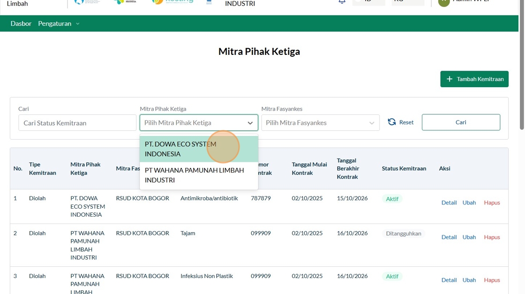The width and height of the screenshot is (525, 294).
Task: Click the outlined Cari search button
Action: (x=461, y=122)
